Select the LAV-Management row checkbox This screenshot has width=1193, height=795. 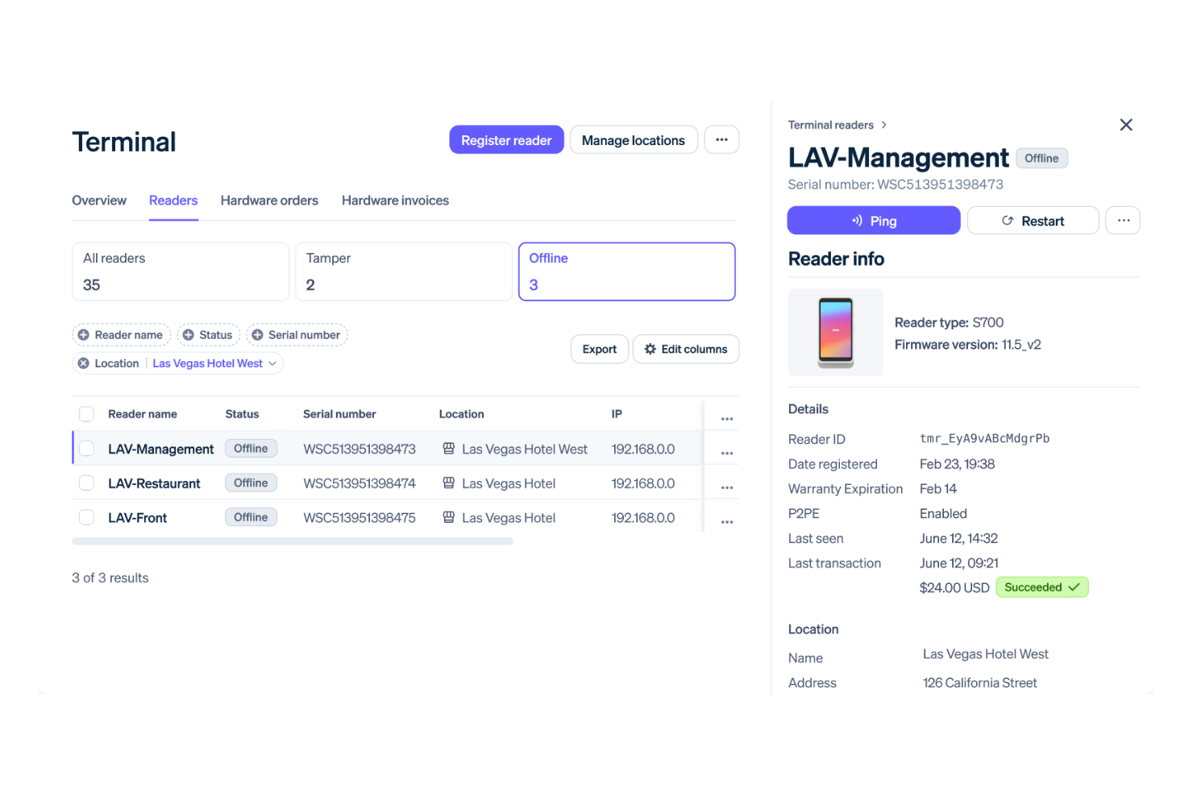(86, 449)
